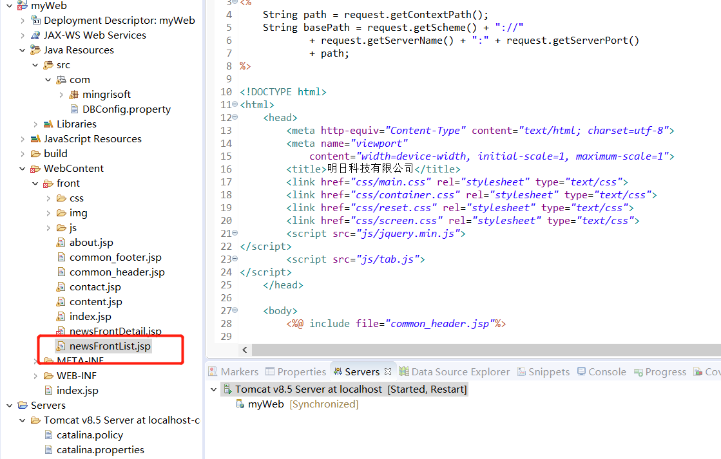Collapse the myWeb project node

[x=9, y=6]
